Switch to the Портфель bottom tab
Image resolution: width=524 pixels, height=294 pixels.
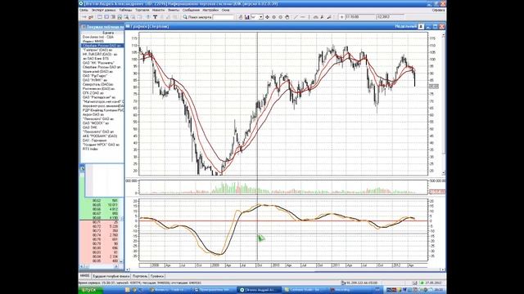(x=140, y=276)
